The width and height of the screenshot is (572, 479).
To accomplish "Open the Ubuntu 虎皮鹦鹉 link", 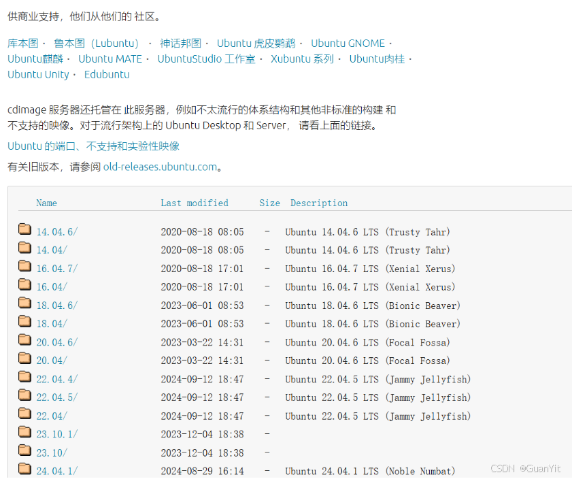I will tap(256, 44).
